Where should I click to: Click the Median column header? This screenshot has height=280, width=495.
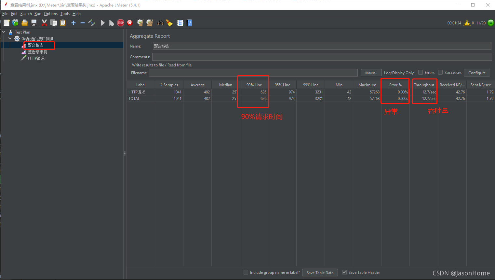coord(226,85)
